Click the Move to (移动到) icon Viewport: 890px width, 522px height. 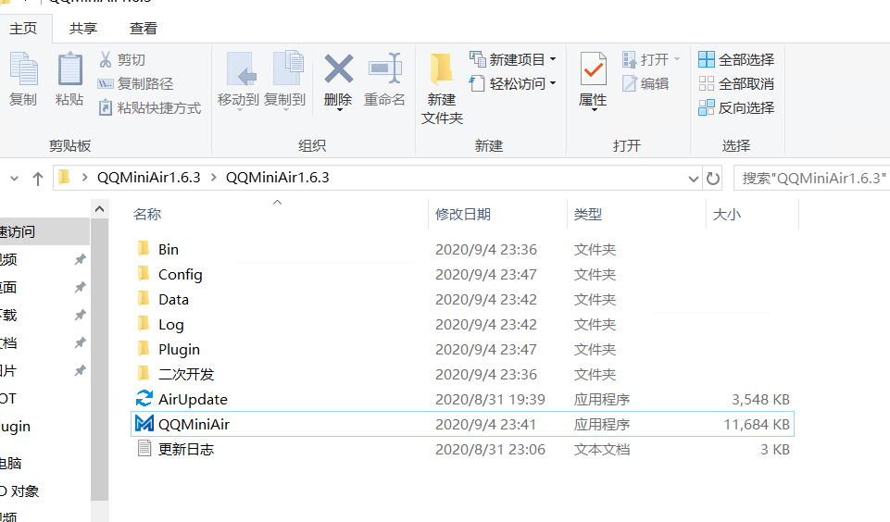pyautogui.click(x=241, y=69)
